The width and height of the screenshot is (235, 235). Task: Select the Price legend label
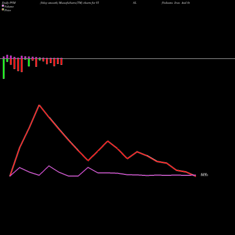point(8,10)
